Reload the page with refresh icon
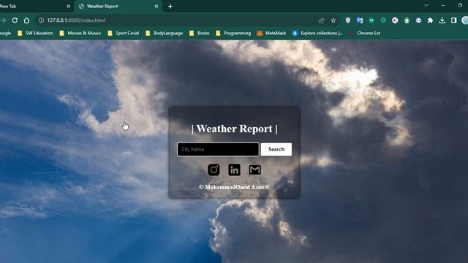The image size is (468, 263). point(15,20)
